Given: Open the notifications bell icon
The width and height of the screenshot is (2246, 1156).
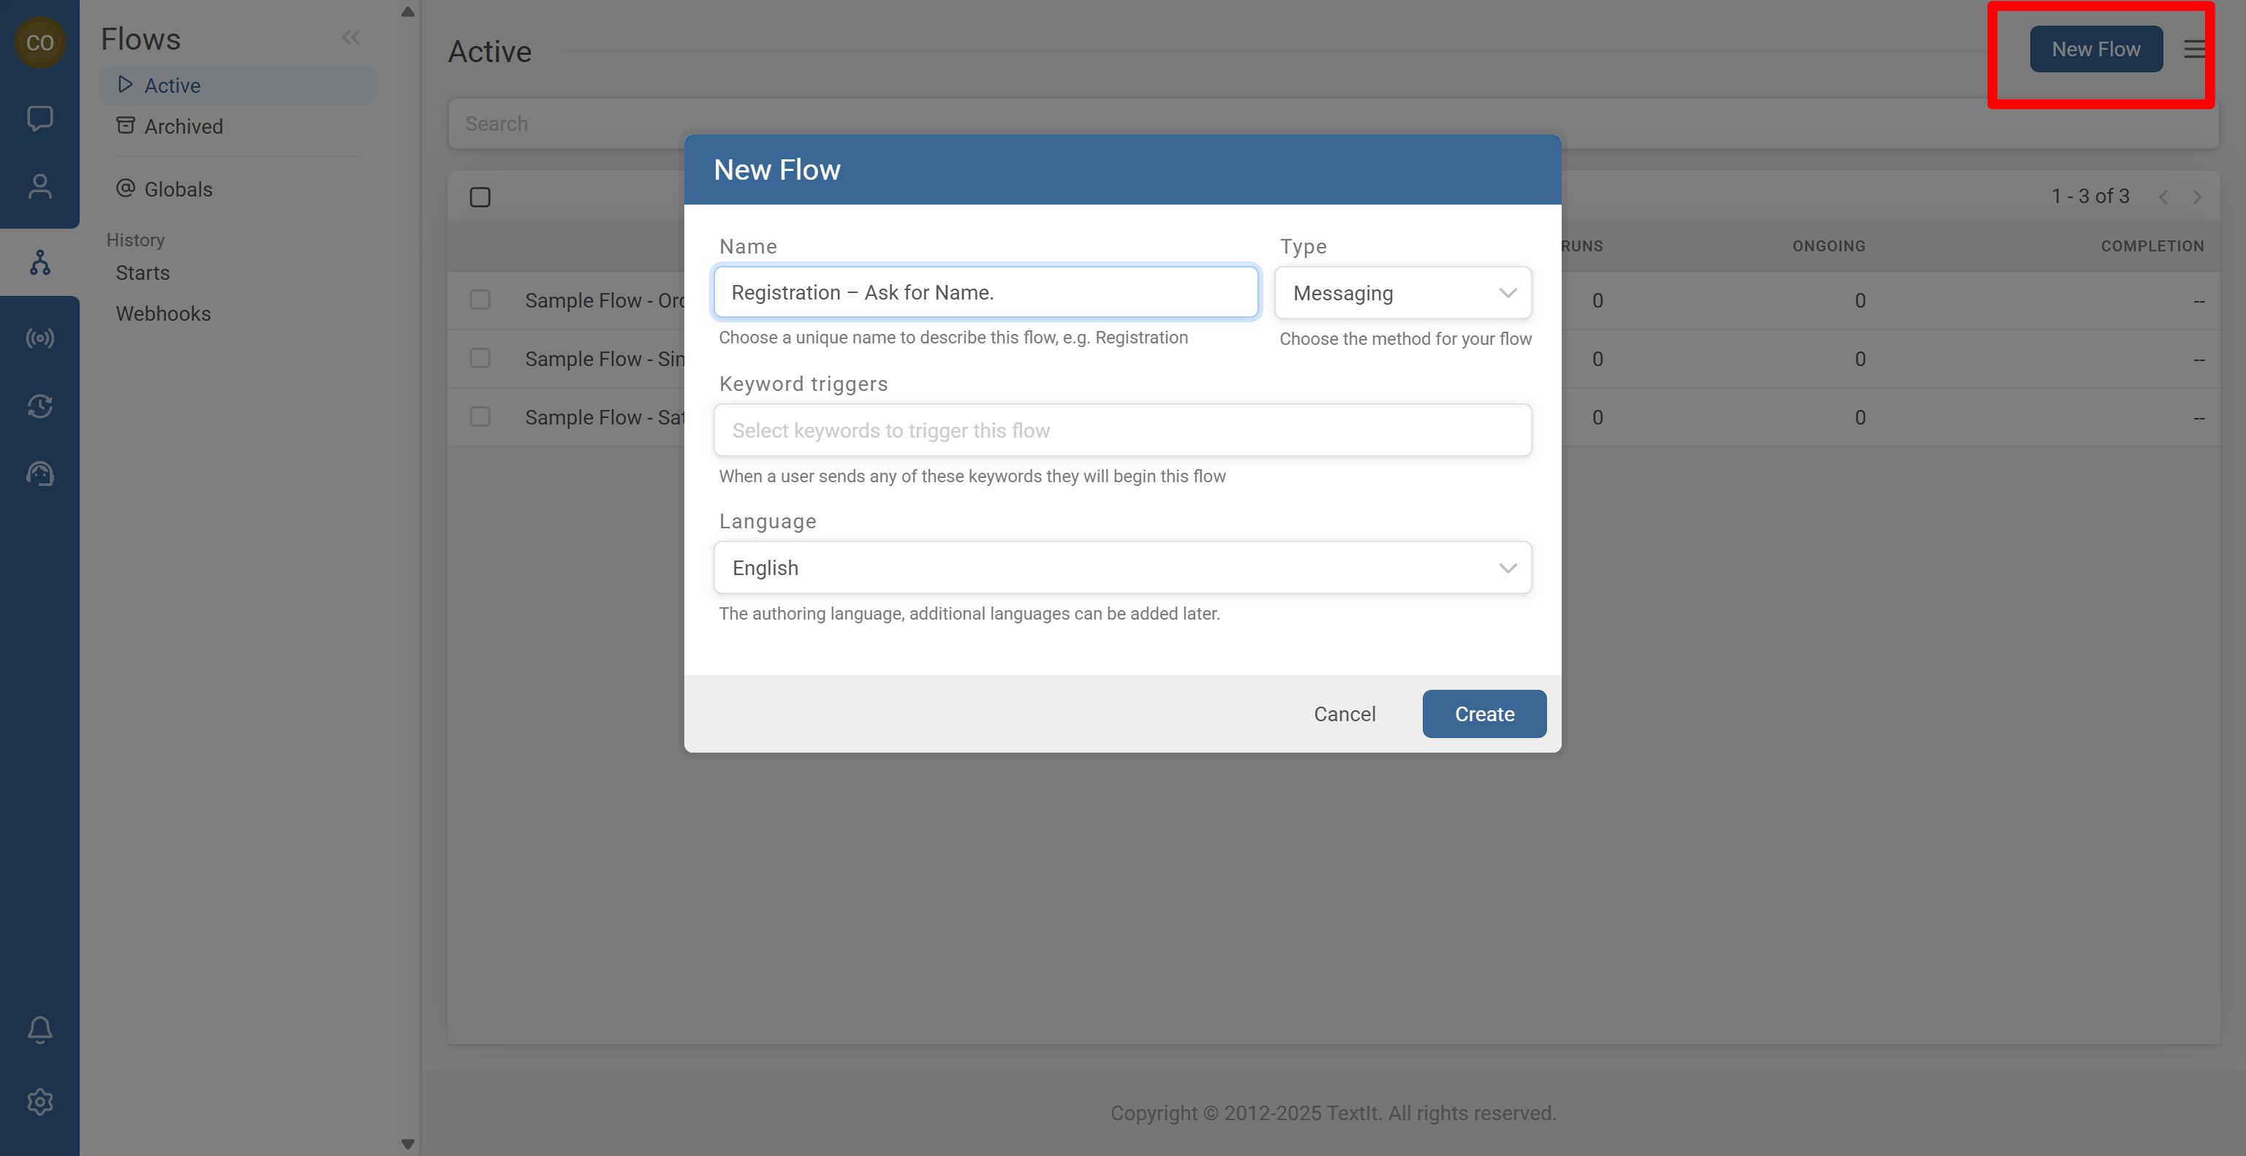Looking at the screenshot, I should [x=39, y=1029].
